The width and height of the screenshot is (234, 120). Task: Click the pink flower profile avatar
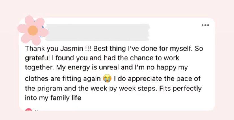pos(33,30)
